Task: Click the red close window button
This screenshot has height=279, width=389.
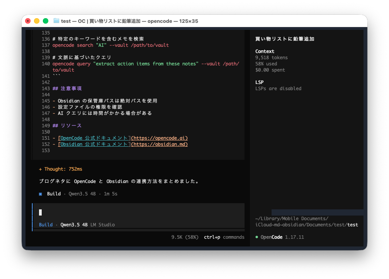Action: click(x=28, y=21)
